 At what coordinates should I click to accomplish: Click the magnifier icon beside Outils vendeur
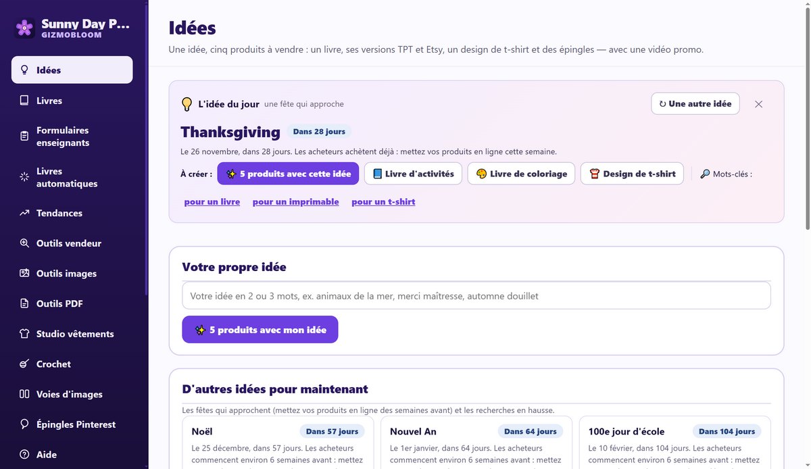click(24, 243)
